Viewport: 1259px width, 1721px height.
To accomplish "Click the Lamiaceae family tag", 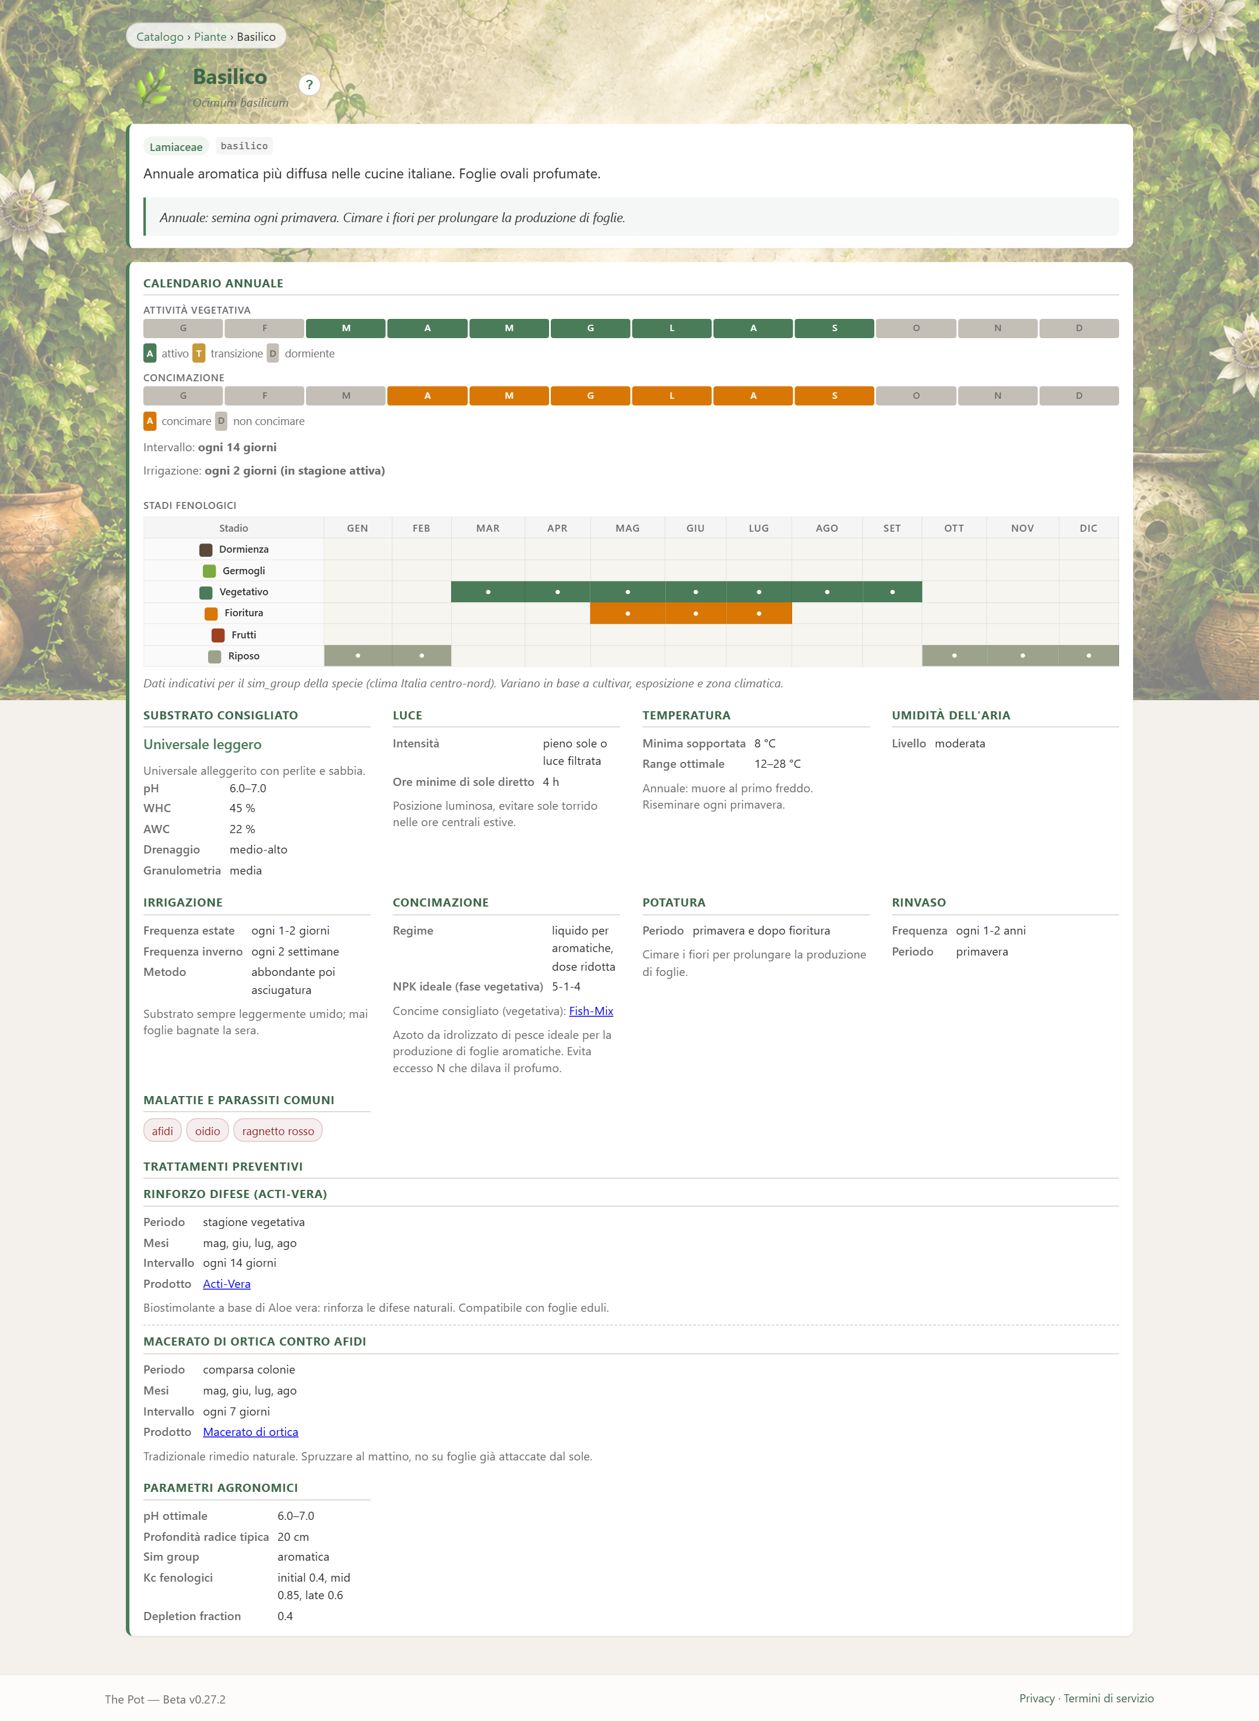I will tap(176, 146).
